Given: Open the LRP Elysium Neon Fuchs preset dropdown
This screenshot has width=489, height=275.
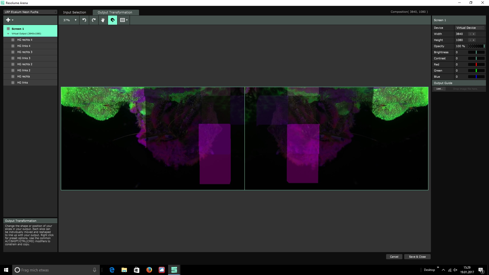Looking at the screenshot, I should (30, 12).
